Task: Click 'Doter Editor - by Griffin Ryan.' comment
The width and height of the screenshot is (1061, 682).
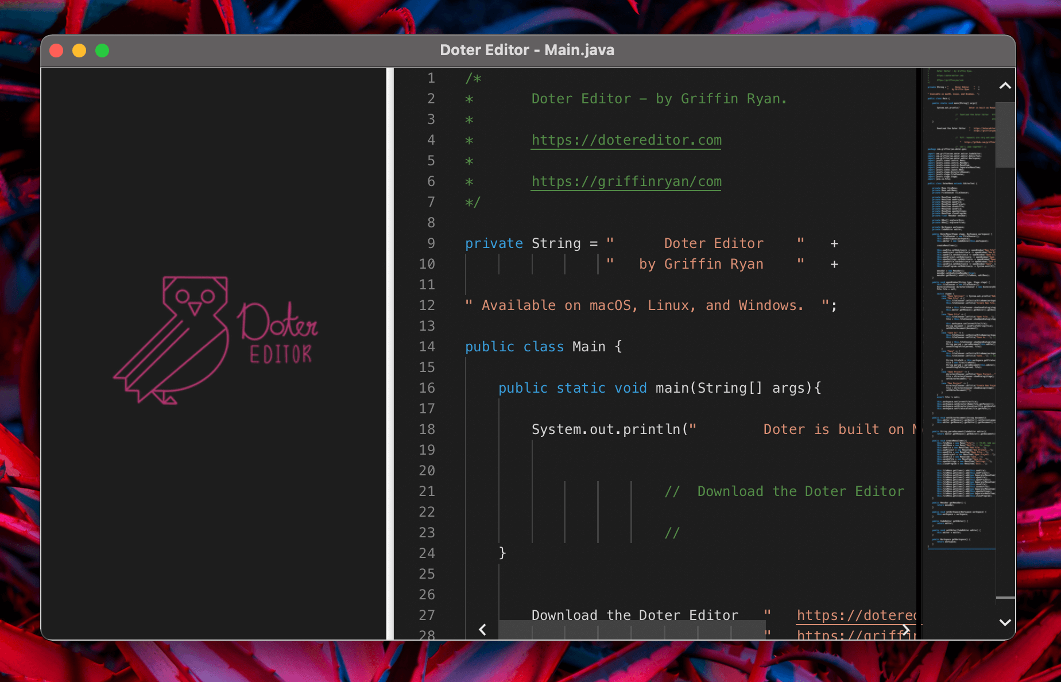Action: (659, 99)
